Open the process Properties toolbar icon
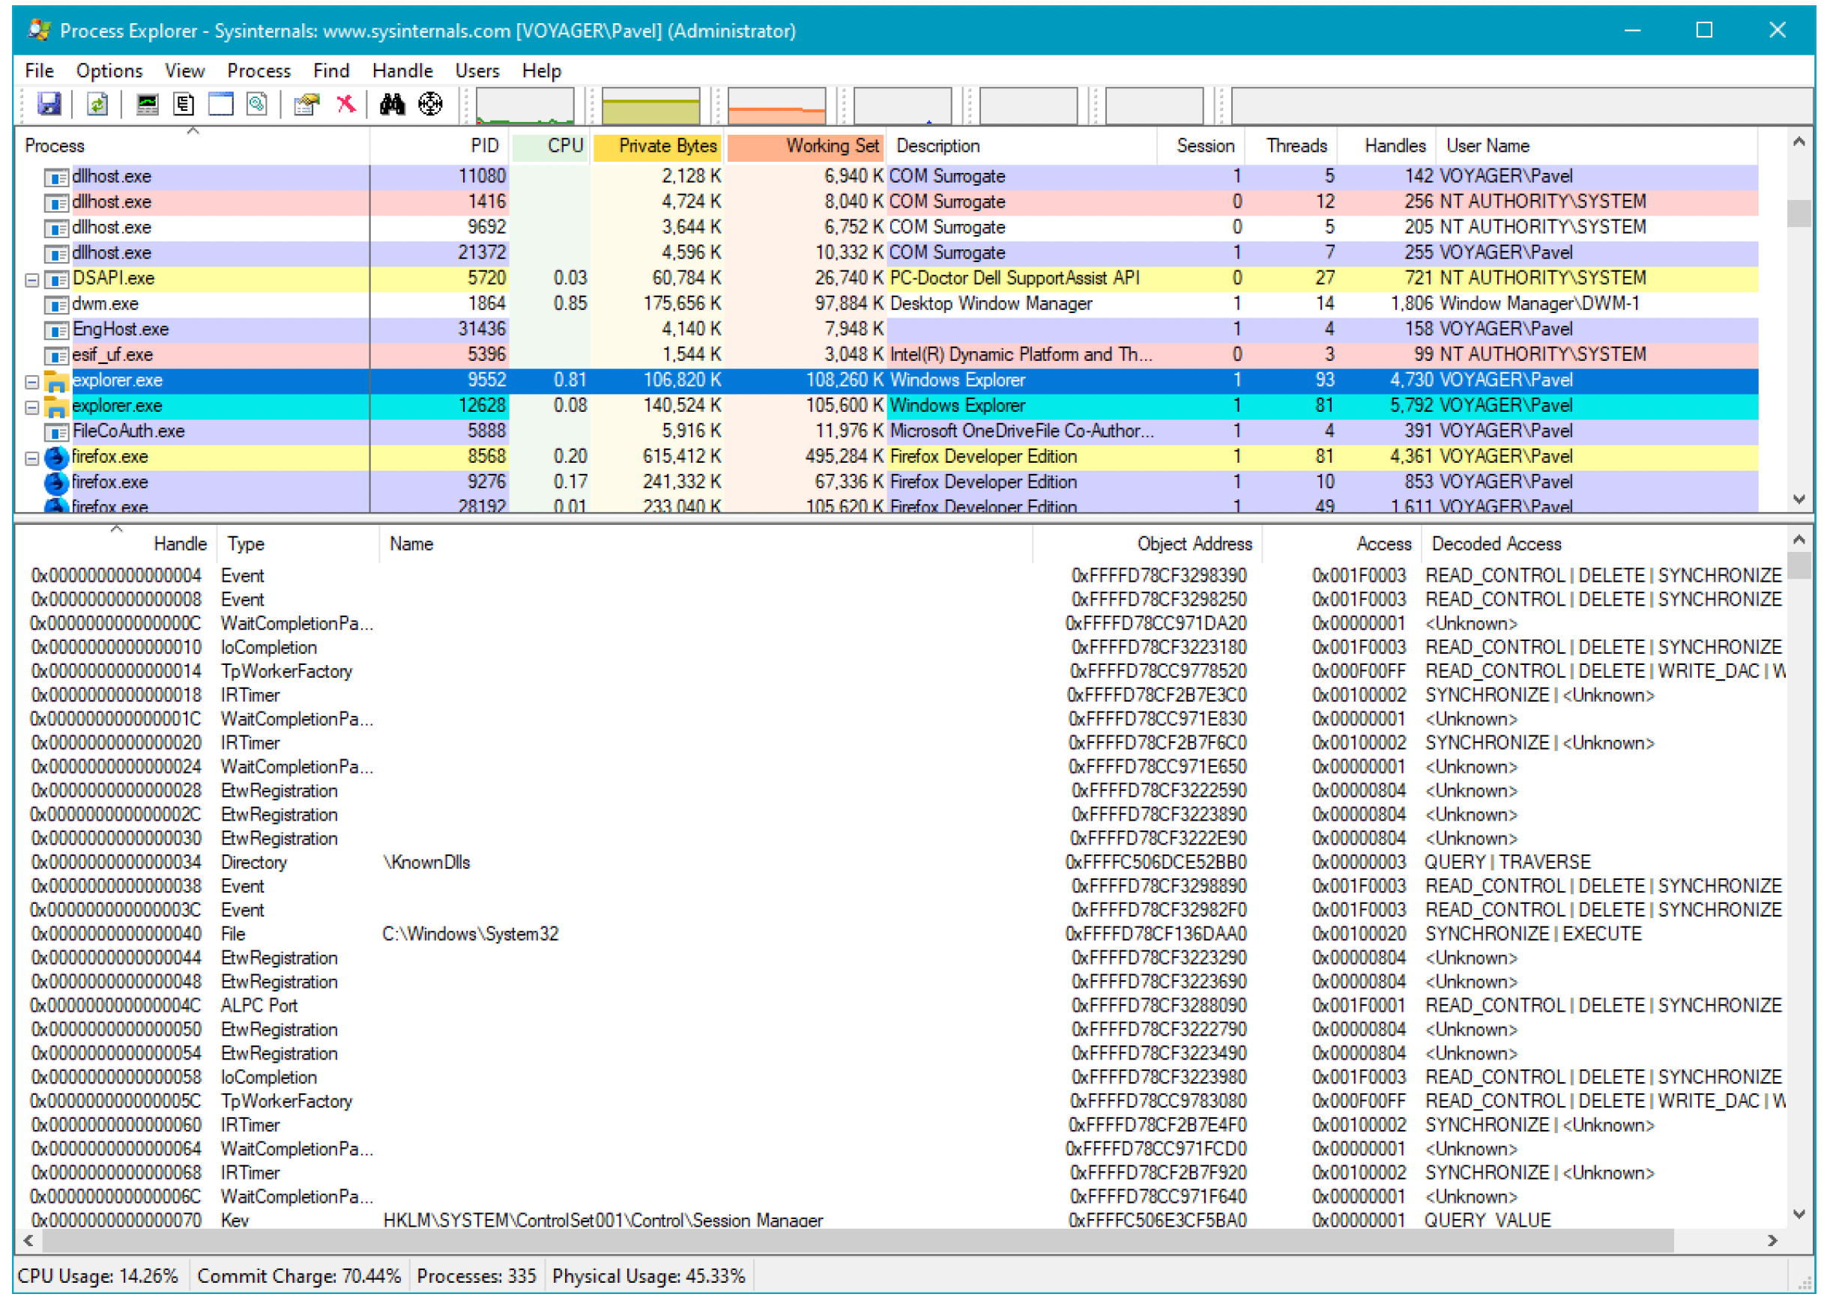The height and width of the screenshot is (1306, 1827). (306, 104)
